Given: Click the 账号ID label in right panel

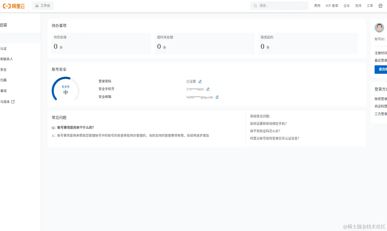Looking at the screenshot, I should [380, 39].
